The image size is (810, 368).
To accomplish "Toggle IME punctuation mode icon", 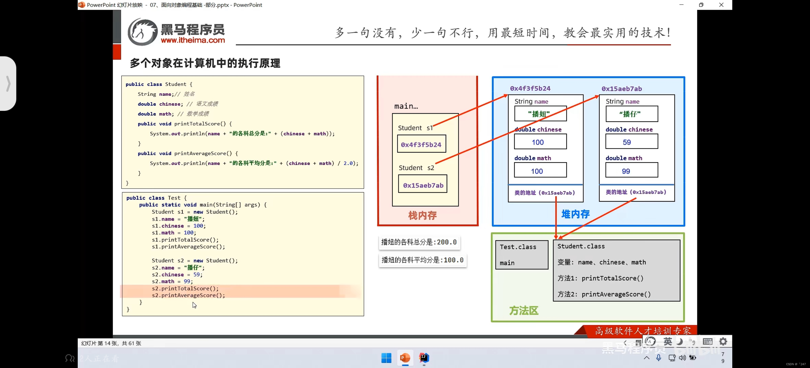I will 692,341.
